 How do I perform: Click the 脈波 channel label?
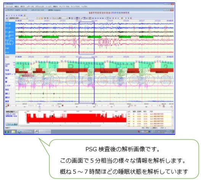tap(7, 101)
